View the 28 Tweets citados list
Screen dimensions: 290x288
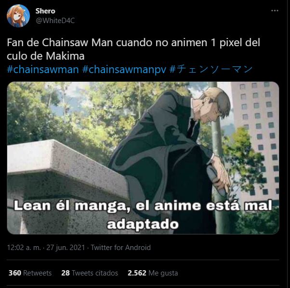pos(90,273)
